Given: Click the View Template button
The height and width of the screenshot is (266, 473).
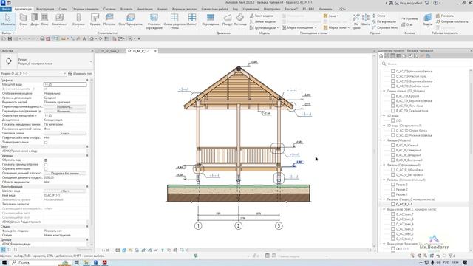Looking at the screenshot, I should click(x=65, y=191).
